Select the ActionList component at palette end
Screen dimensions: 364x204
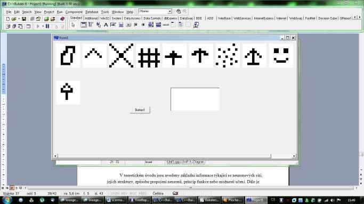(x=196, y=25)
